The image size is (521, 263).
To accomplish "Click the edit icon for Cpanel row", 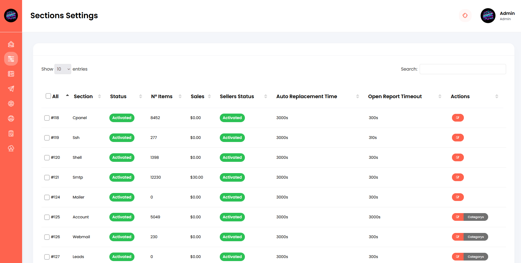I will point(457,118).
